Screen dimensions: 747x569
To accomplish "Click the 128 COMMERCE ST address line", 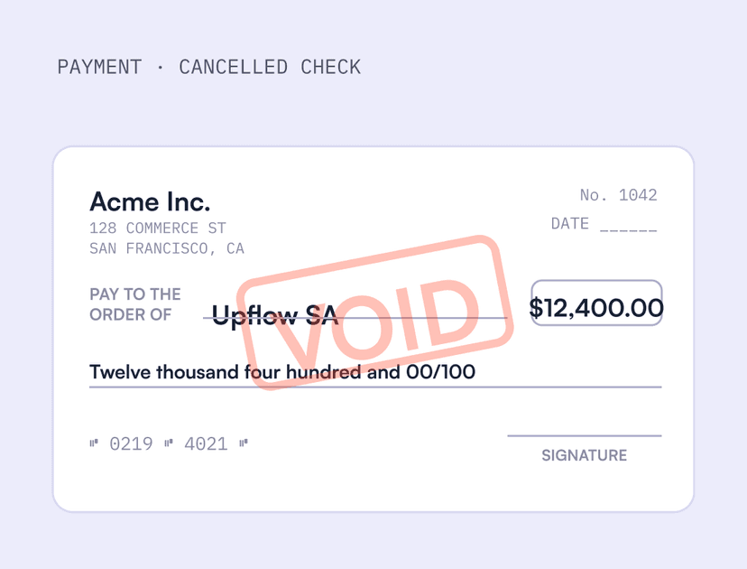I will click(x=158, y=228).
